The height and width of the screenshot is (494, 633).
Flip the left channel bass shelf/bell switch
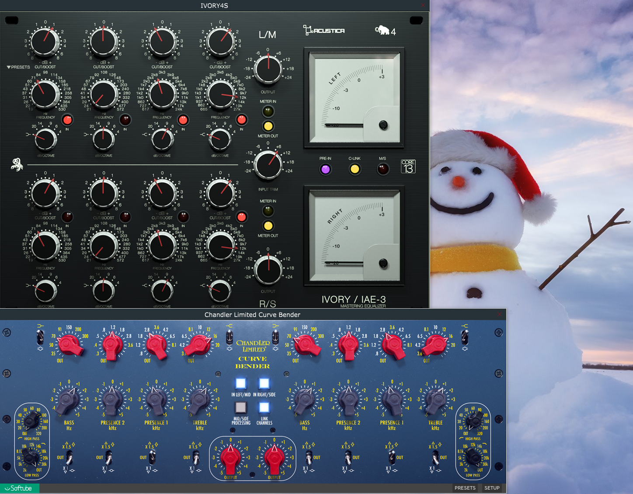[x=40, y=337]
